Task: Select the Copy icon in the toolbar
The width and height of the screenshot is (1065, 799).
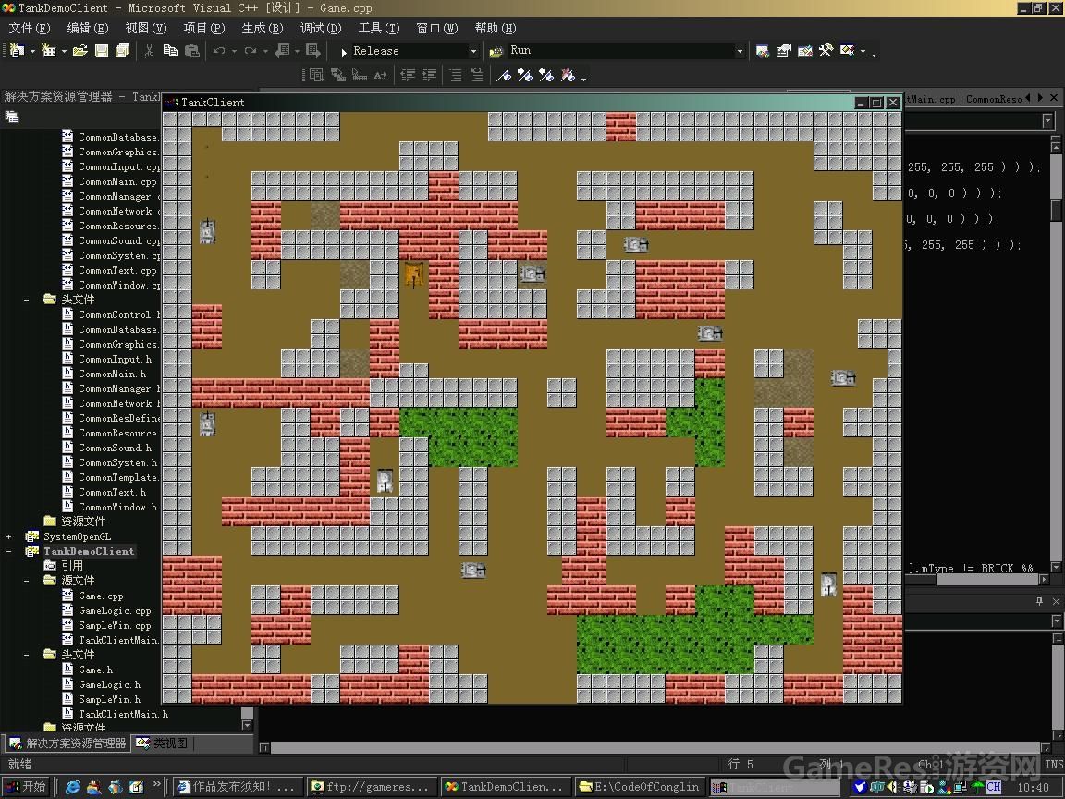Action: click(x=170, y=51)
